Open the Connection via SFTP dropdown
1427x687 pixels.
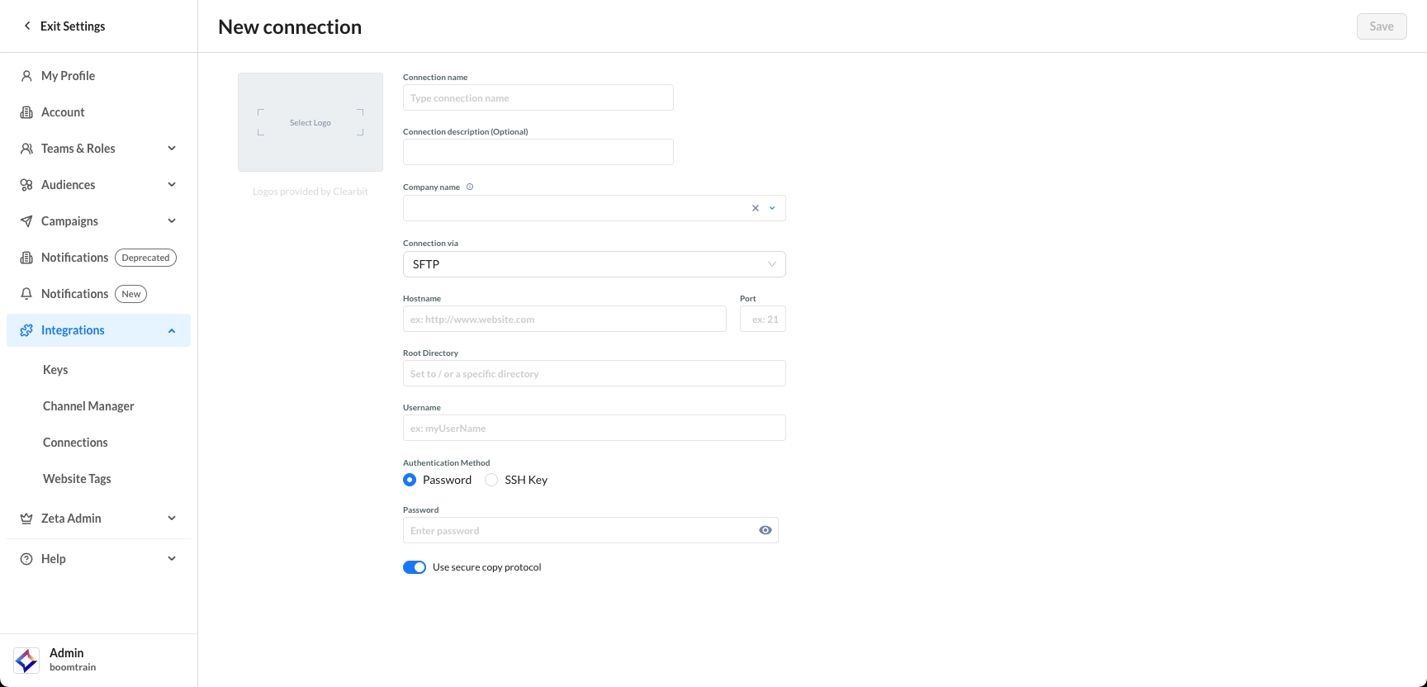(594, 264)
